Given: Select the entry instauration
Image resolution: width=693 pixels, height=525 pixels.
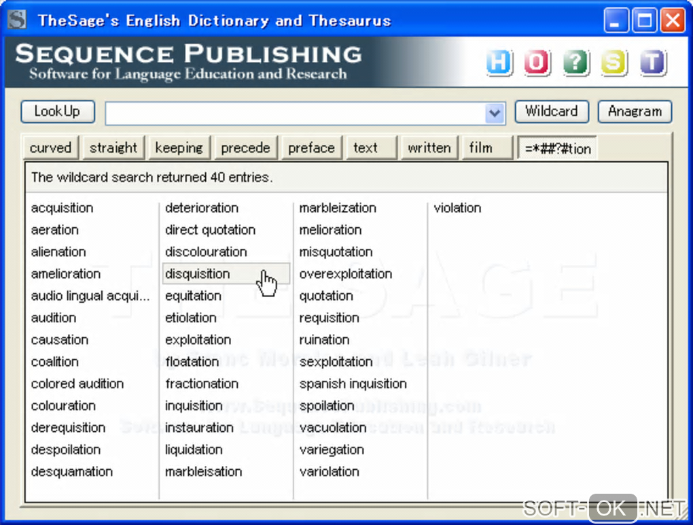Looking at the screenshot, I should (199, 428).
